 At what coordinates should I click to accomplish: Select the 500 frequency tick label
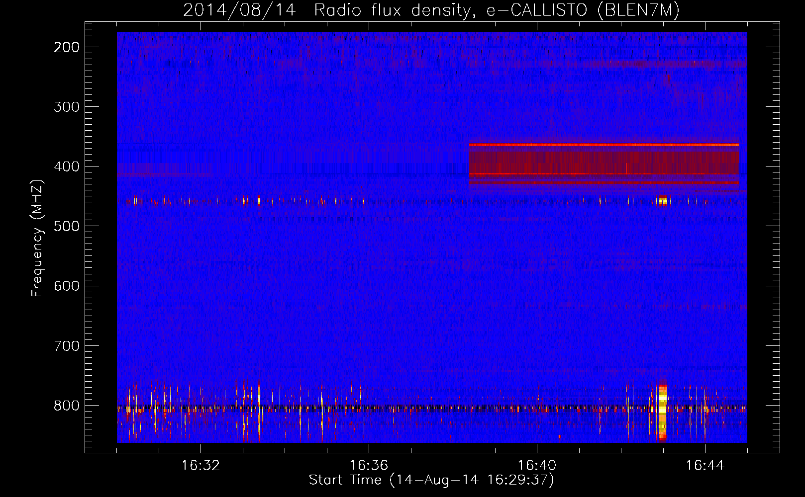tap(67, 226)
